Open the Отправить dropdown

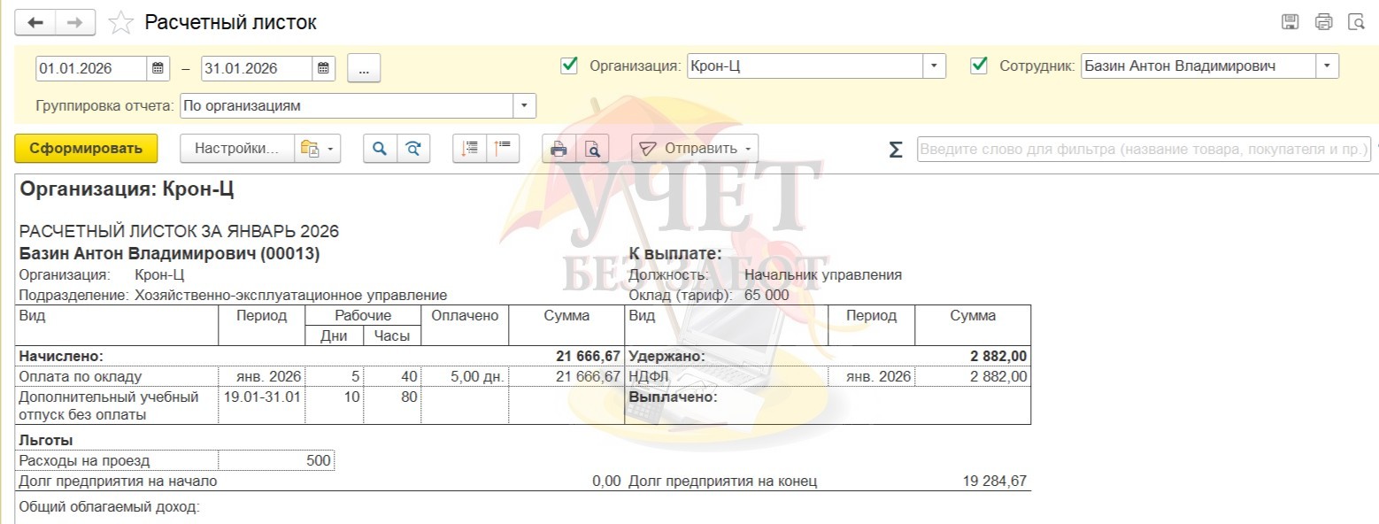coord(695,149)
